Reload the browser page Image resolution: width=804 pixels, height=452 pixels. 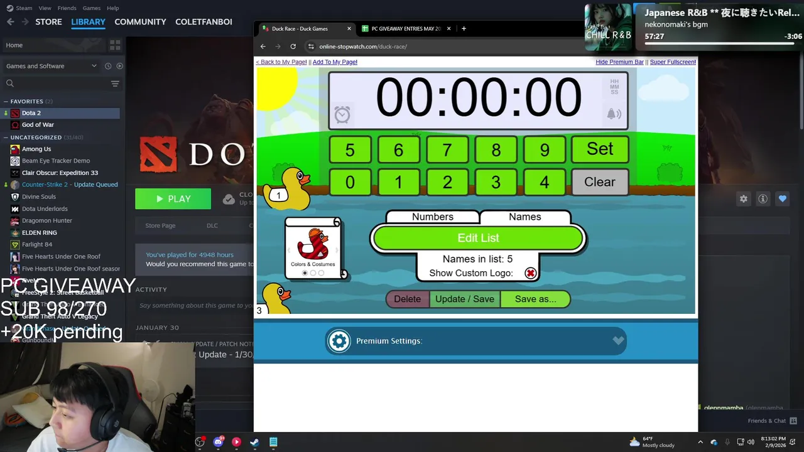pos(293,46)
